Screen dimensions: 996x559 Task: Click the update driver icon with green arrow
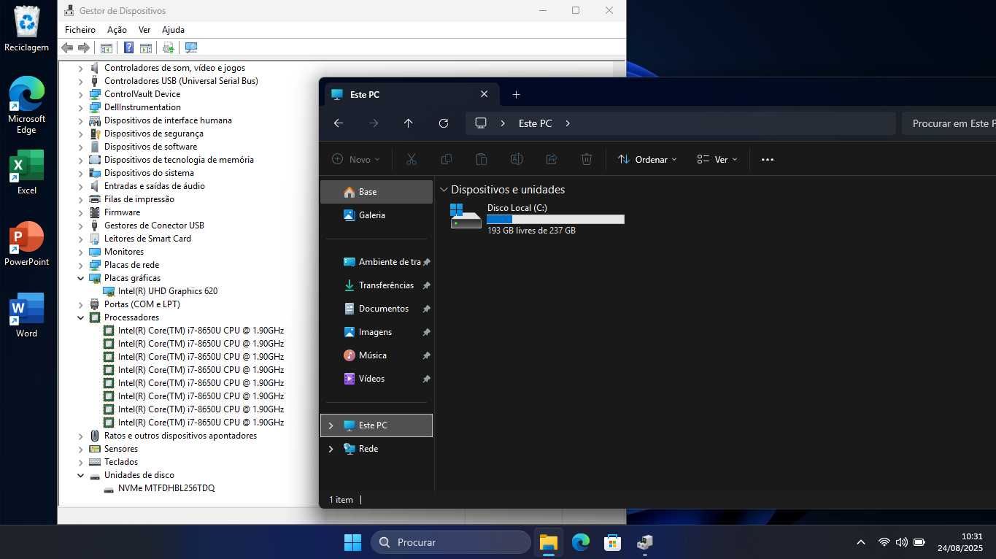pos(169,48)
